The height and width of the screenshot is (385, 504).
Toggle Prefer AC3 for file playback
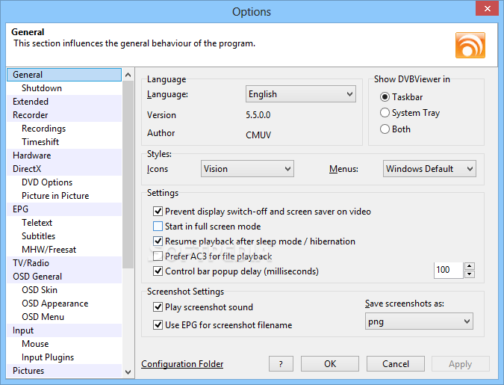(x=158, y=256)
